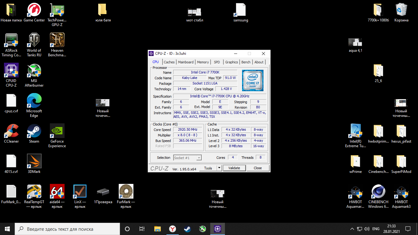The height and width of the screenshot is (235, 418).
Task: Launch Intel(R) Extreme Tuning shortcut
Action: 356,136
